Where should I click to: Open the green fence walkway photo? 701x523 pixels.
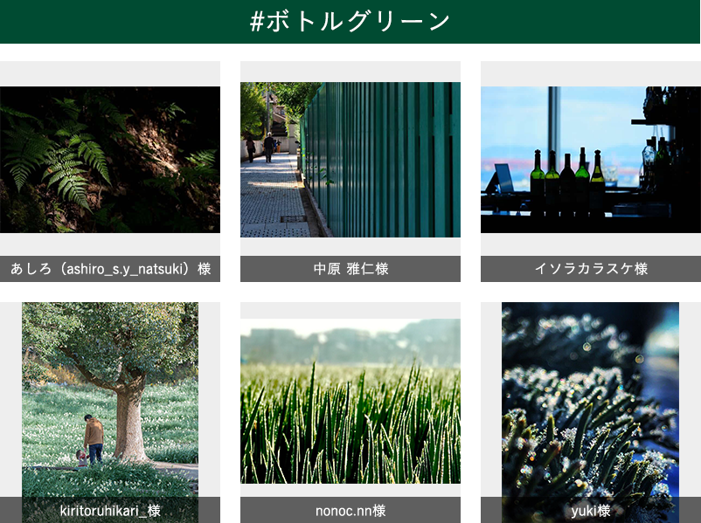[x=350, y=160]
